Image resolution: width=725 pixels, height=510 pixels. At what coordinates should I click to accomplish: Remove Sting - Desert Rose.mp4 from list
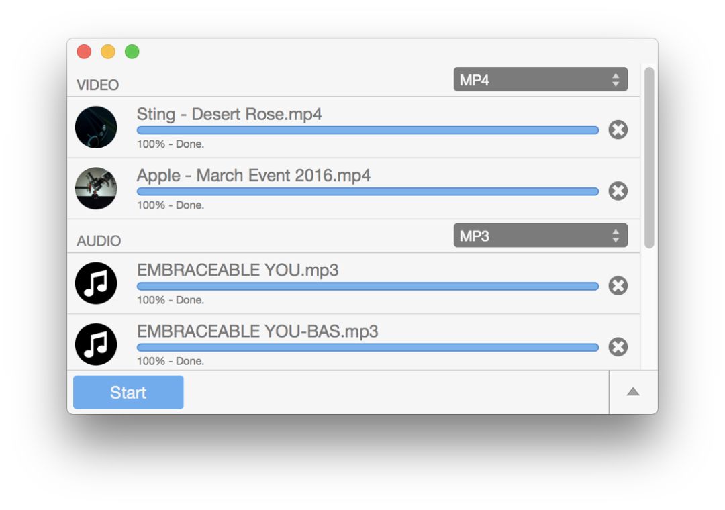618,130
